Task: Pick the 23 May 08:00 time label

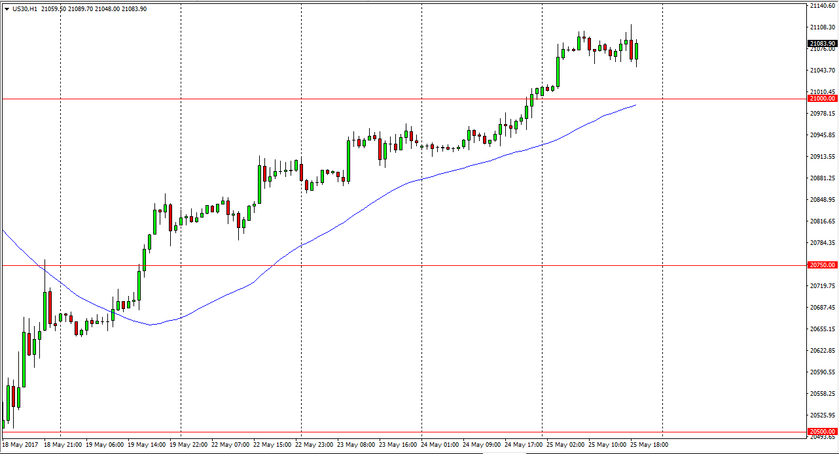Action: click(x=356, y=445)
